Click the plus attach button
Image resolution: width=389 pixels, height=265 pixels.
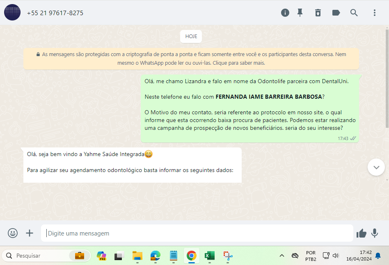pos(29,233)
